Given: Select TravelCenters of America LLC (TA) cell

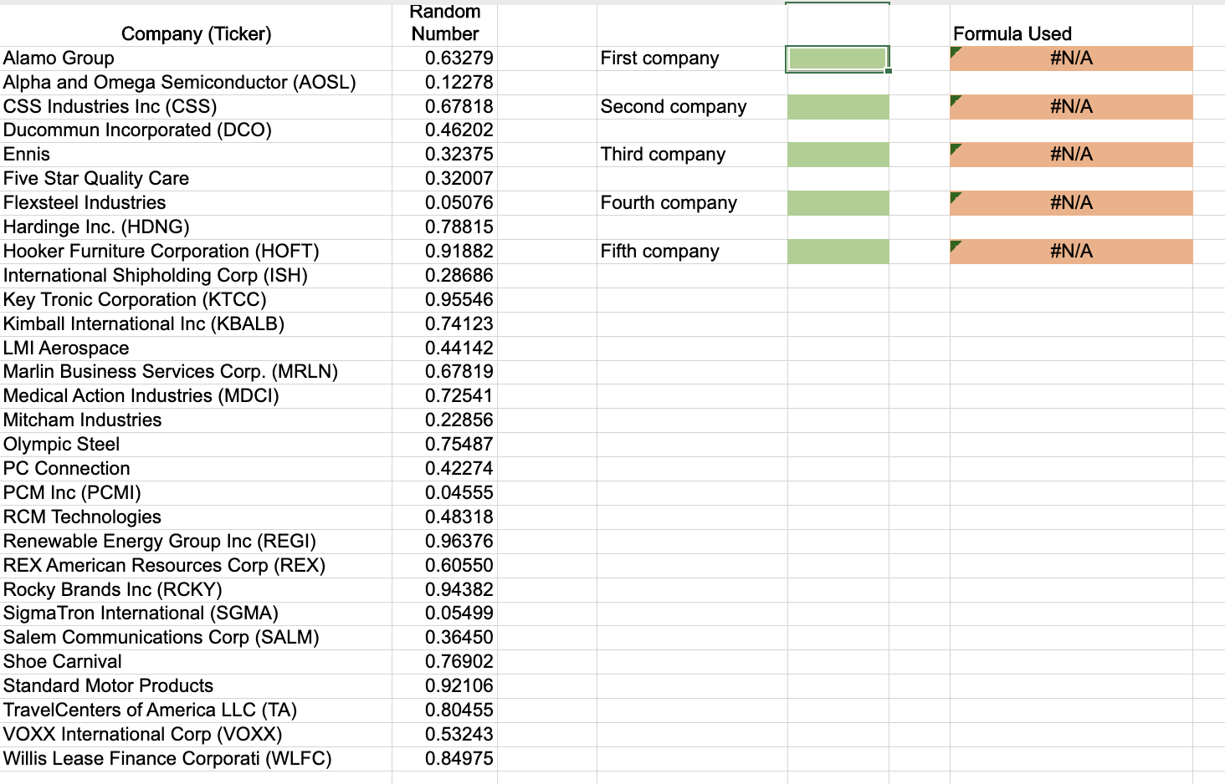Looking at the screenshot, I should pyautogui.click(x=196, y=710).
